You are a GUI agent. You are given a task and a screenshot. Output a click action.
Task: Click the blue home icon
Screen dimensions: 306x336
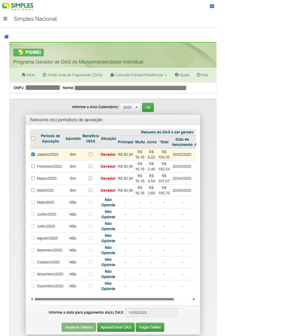(x=6, y=37)
